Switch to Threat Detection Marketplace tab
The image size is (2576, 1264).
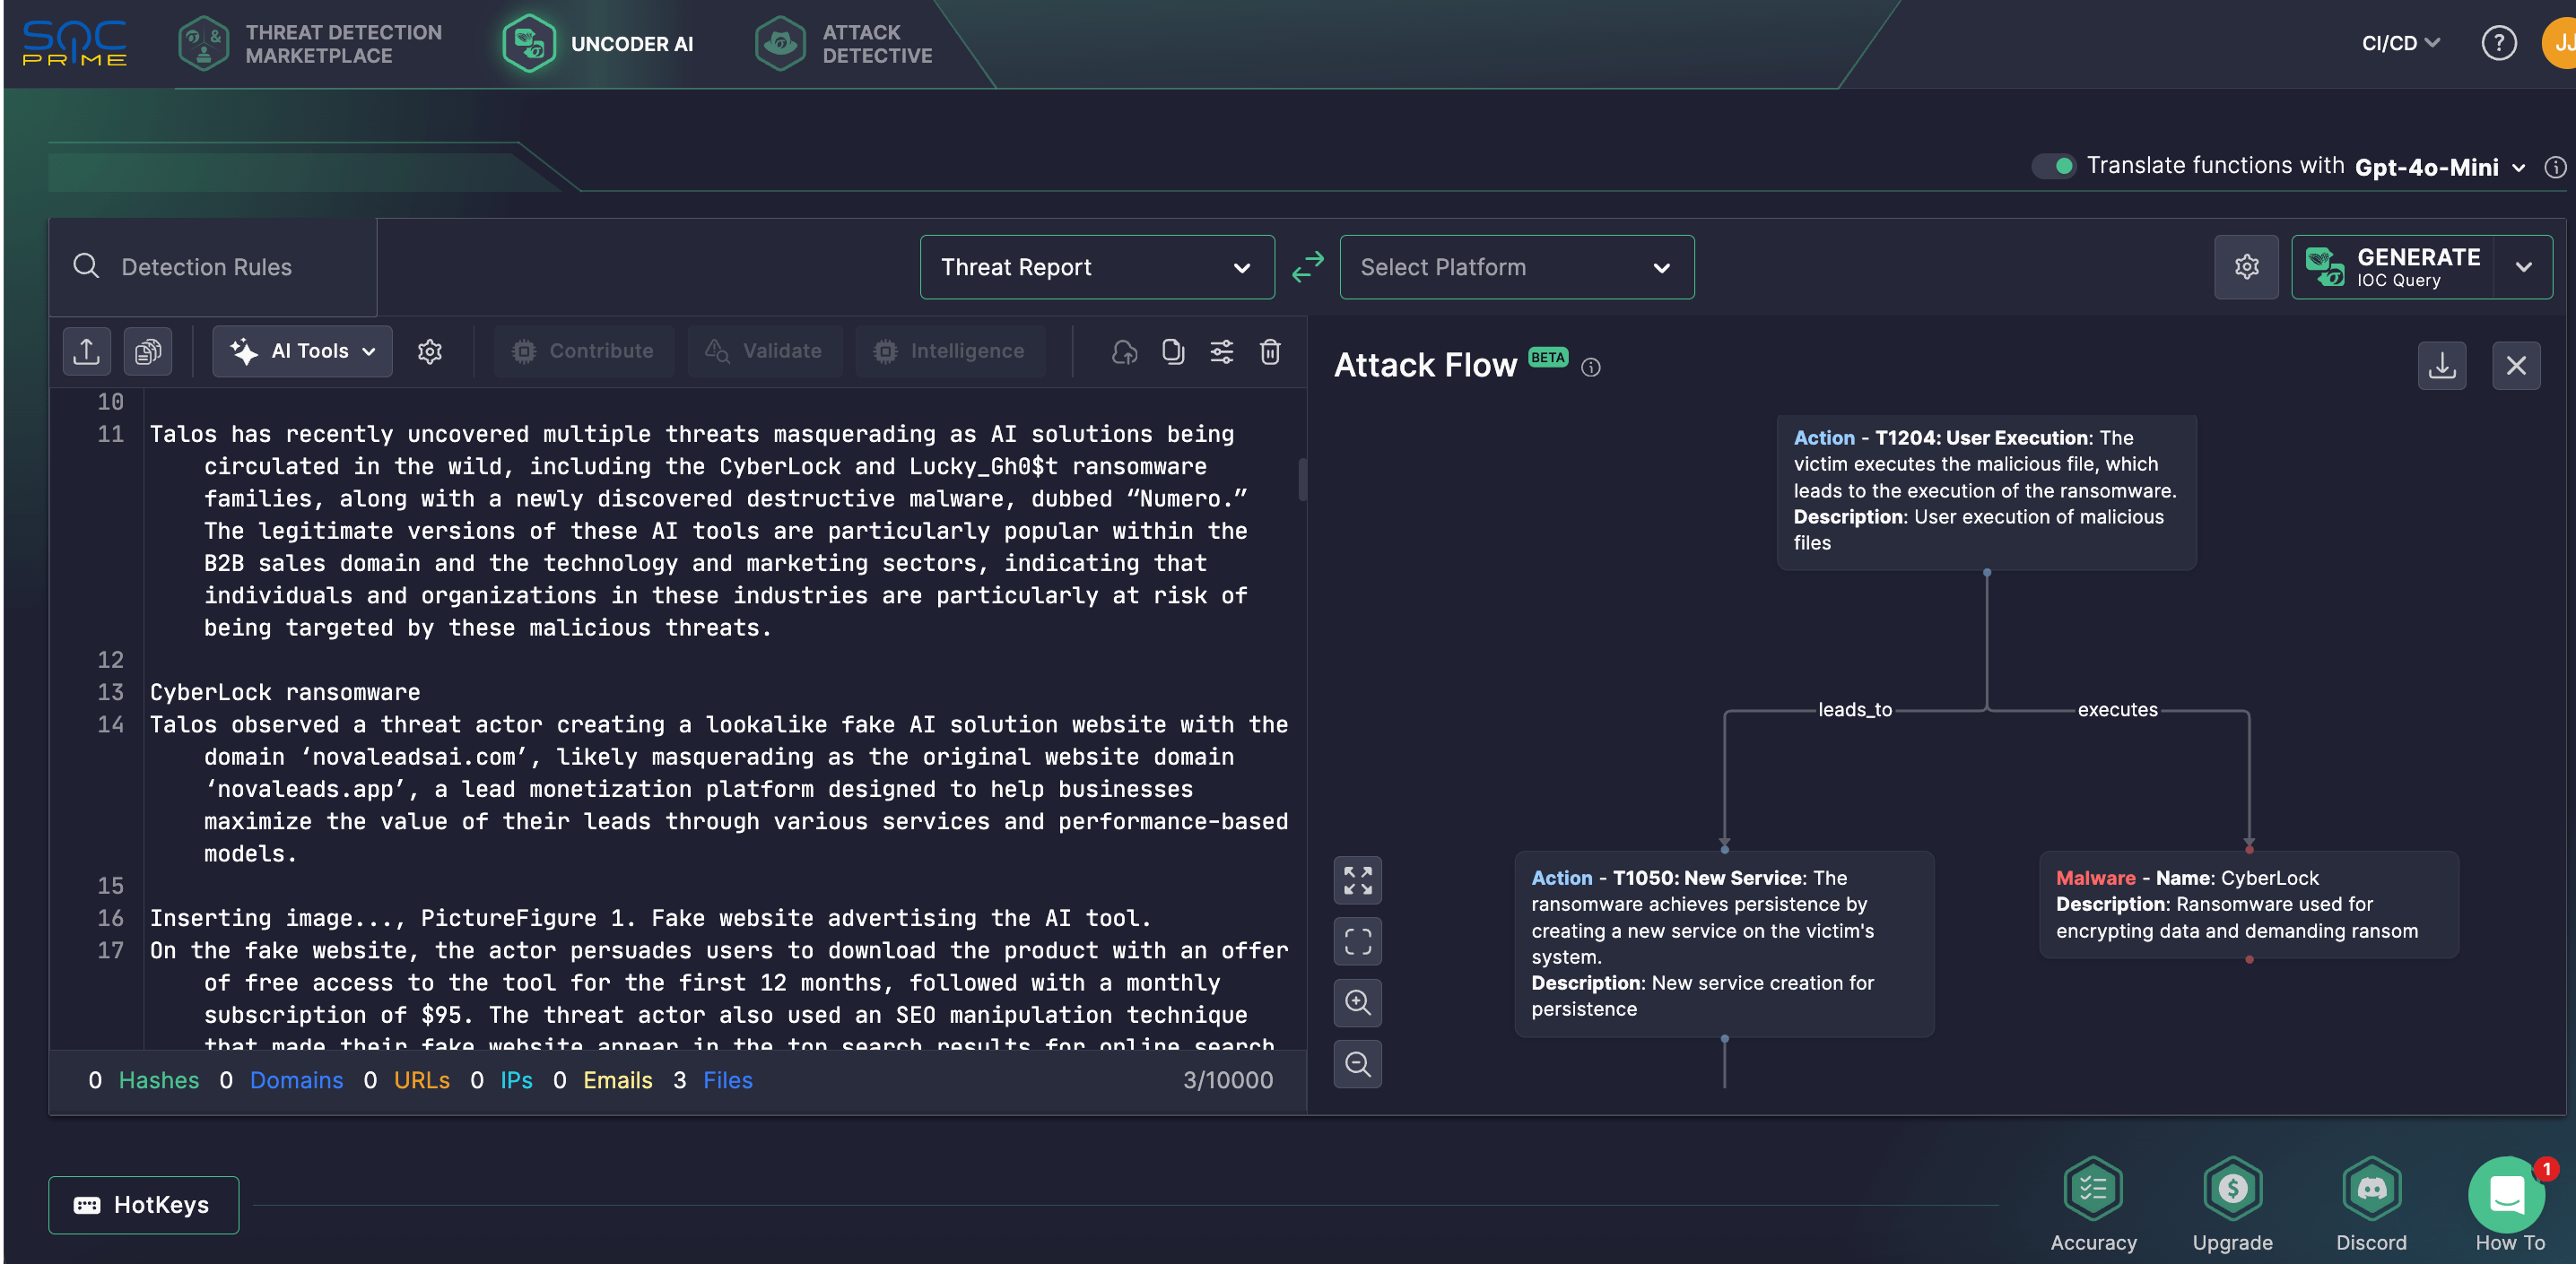[x=310, y=44]
